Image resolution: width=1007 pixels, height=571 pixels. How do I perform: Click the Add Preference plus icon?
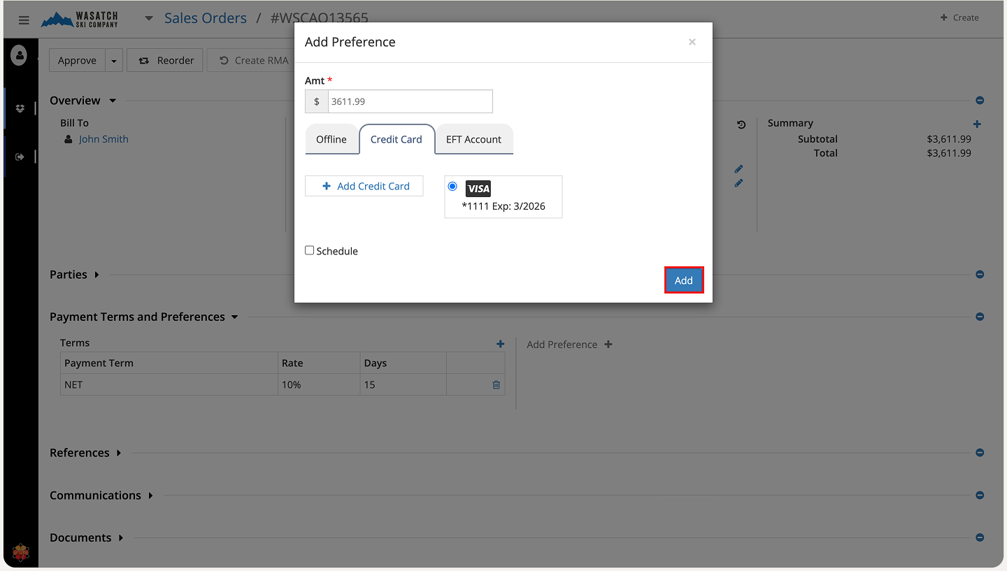[x=608, y=345]
